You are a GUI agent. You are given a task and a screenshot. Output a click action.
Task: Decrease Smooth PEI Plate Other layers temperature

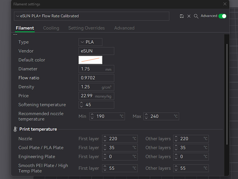click(x=176, y=170)
